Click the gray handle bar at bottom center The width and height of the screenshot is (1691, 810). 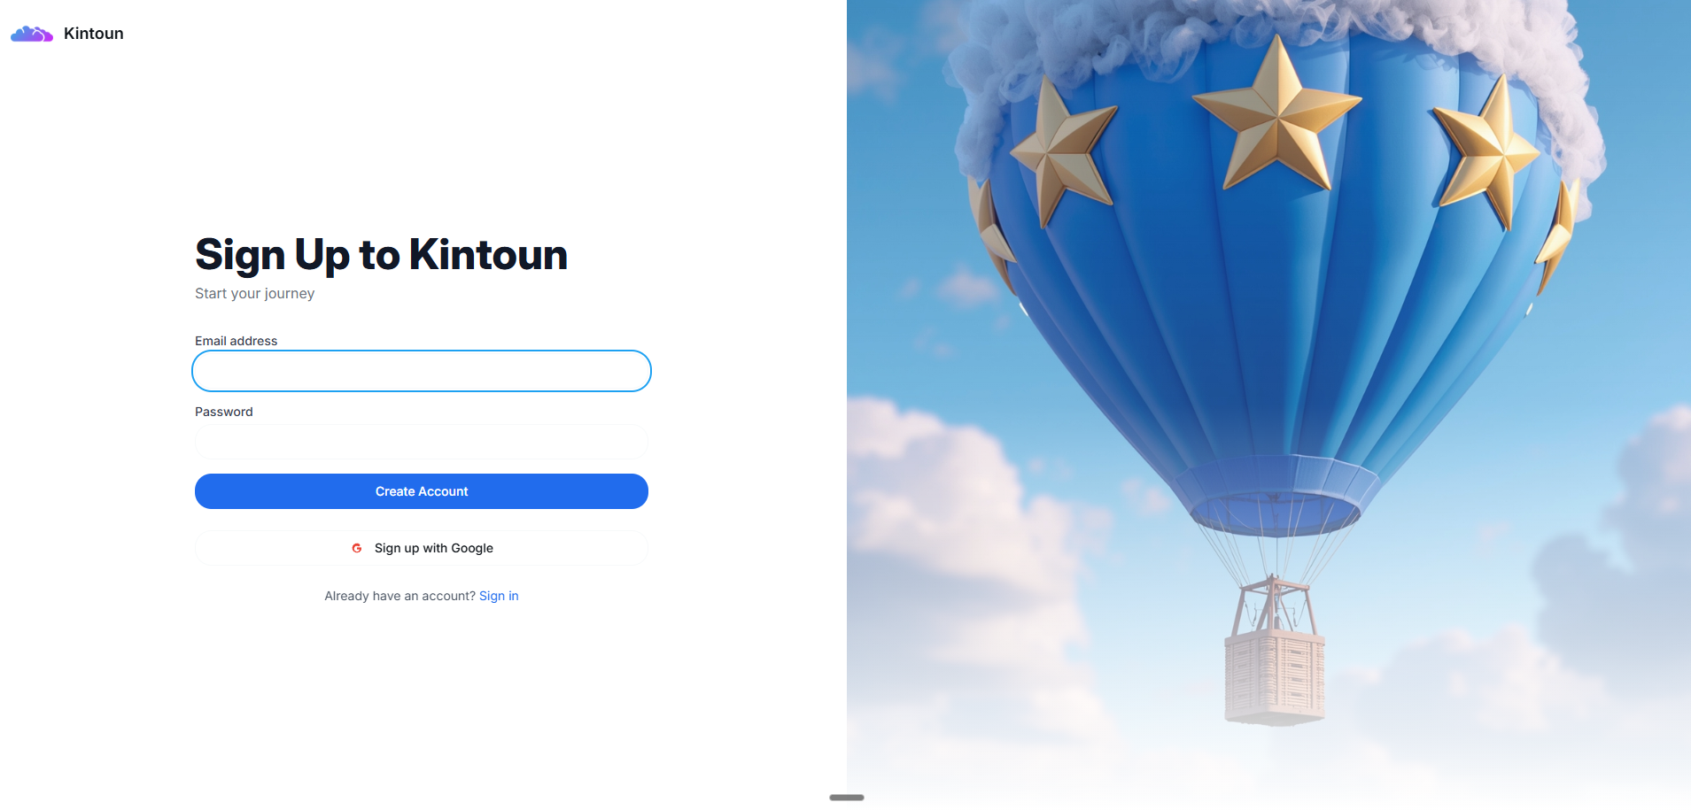[847, 798]
